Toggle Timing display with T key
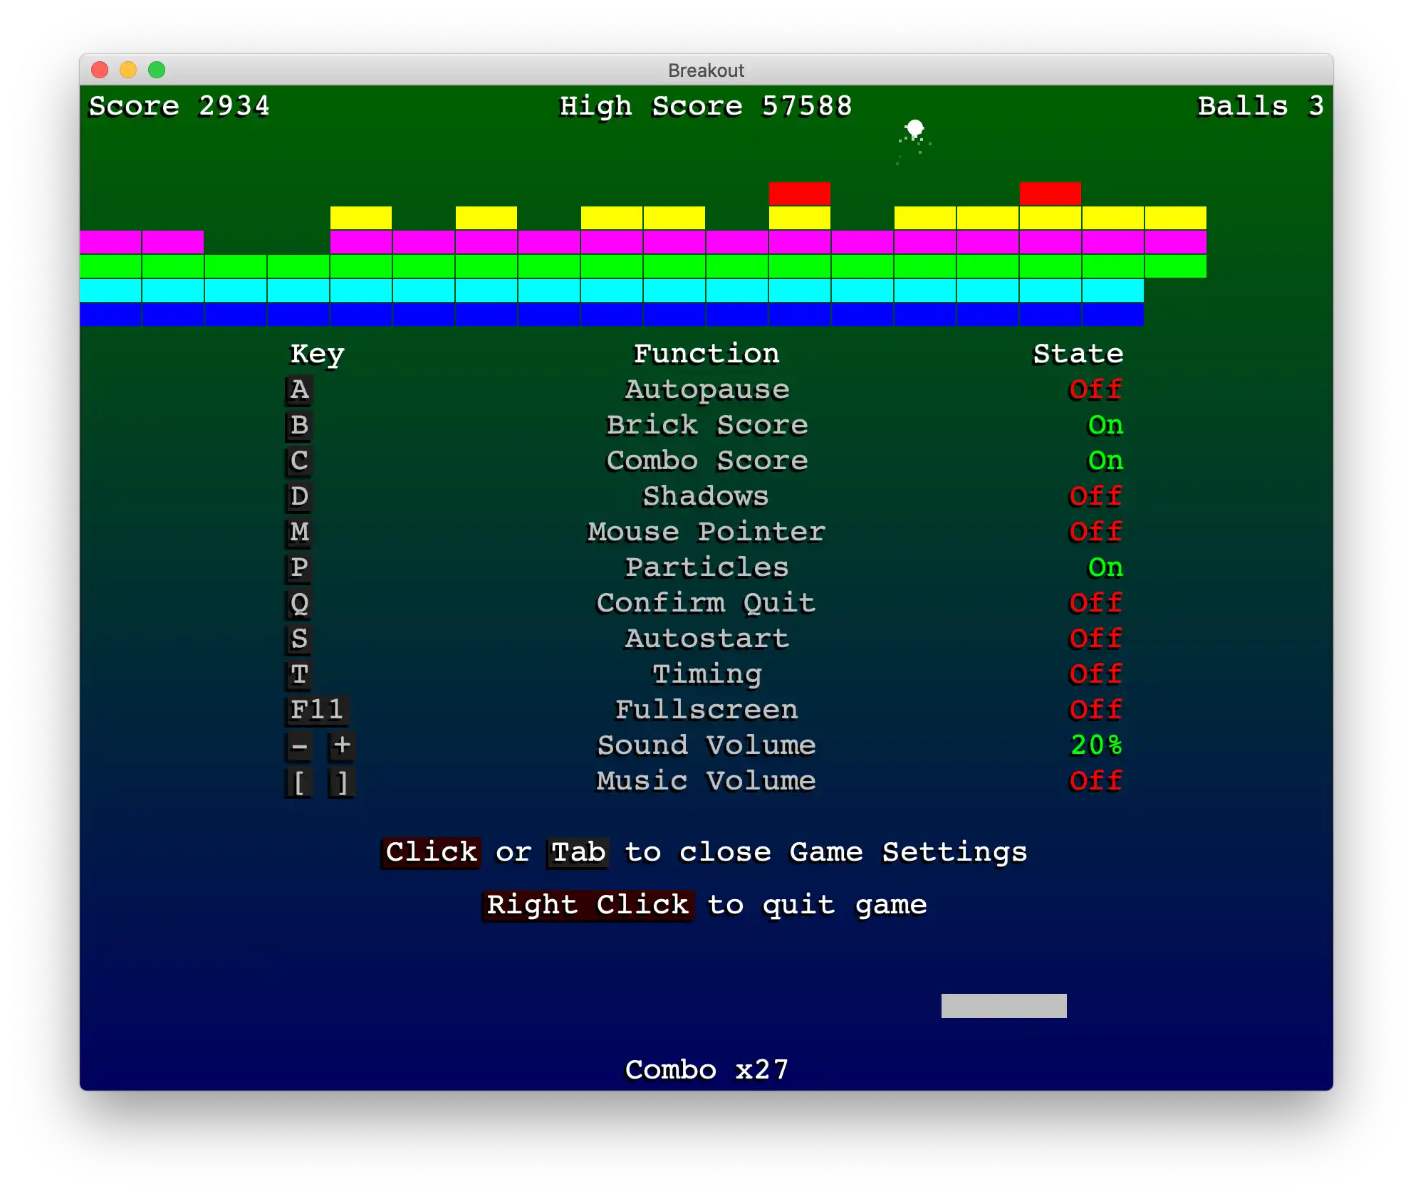 tap(301, 675)
